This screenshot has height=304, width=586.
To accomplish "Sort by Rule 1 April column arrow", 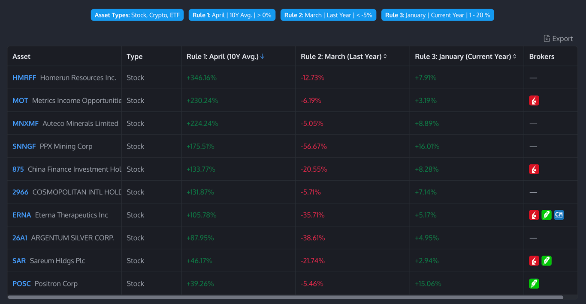I will tap(263, 57).
